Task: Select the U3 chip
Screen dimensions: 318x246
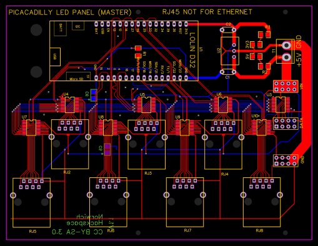Action: click(x=281, y=105)
